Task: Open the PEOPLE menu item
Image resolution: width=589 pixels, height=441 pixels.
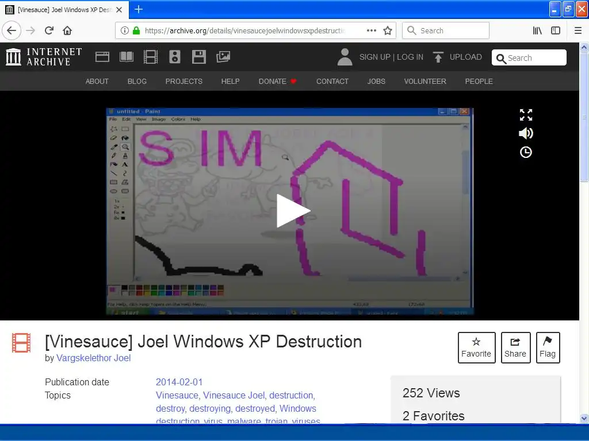Action: [x=479, y=82]
